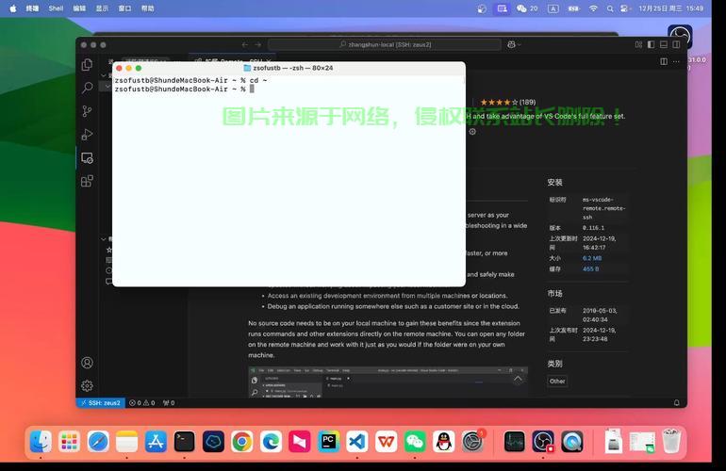Viewport: 726px width, 471px height.
Task: Go forward with VS Code navigation arrow
Action: point(258,45)
